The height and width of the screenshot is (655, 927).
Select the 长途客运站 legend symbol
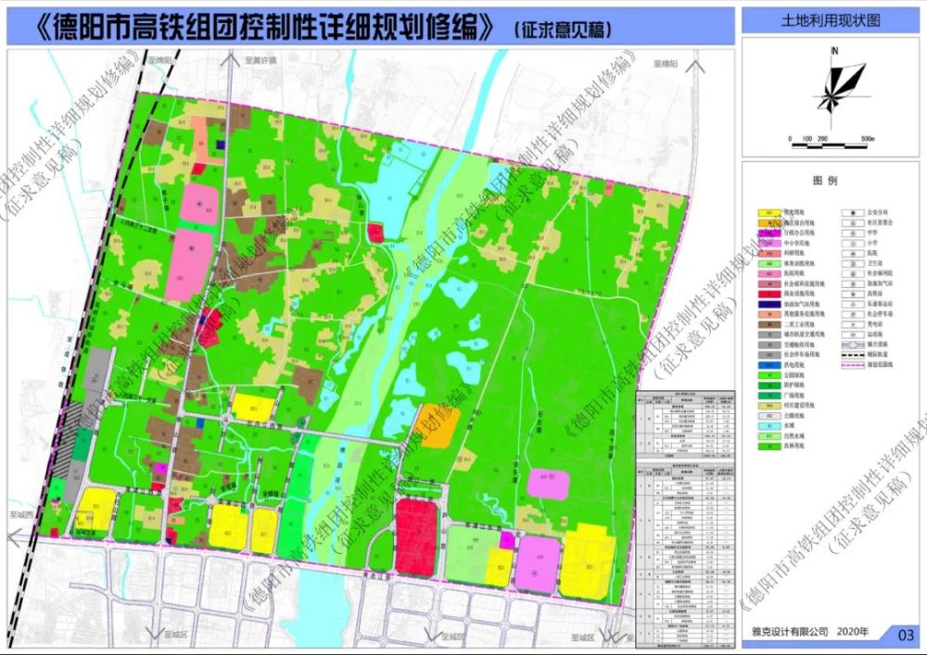tap(852, 304)
